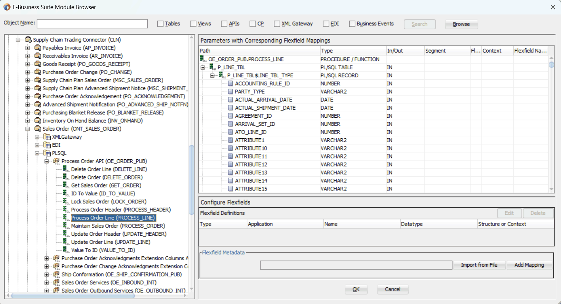This screenshot has height=304, width=561.
Task: Enable the Tables checkbox
Action: pos(160,24)
